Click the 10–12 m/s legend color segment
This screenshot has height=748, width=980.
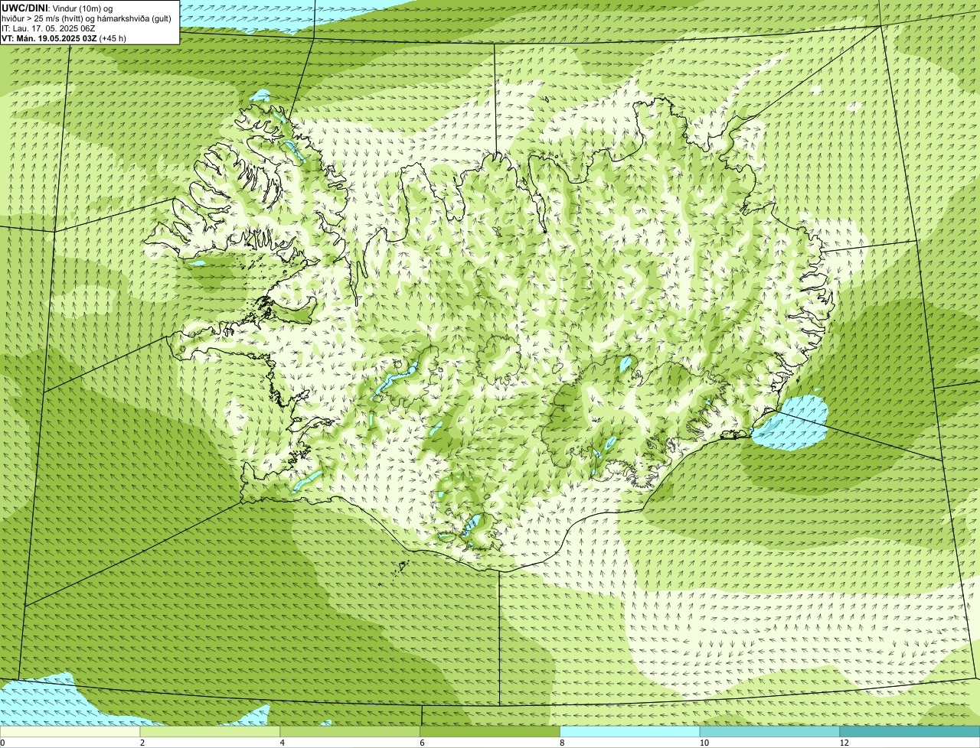770,731
